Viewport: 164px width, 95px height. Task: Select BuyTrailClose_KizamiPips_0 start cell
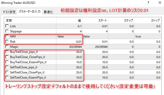click(x=95, y=62)
